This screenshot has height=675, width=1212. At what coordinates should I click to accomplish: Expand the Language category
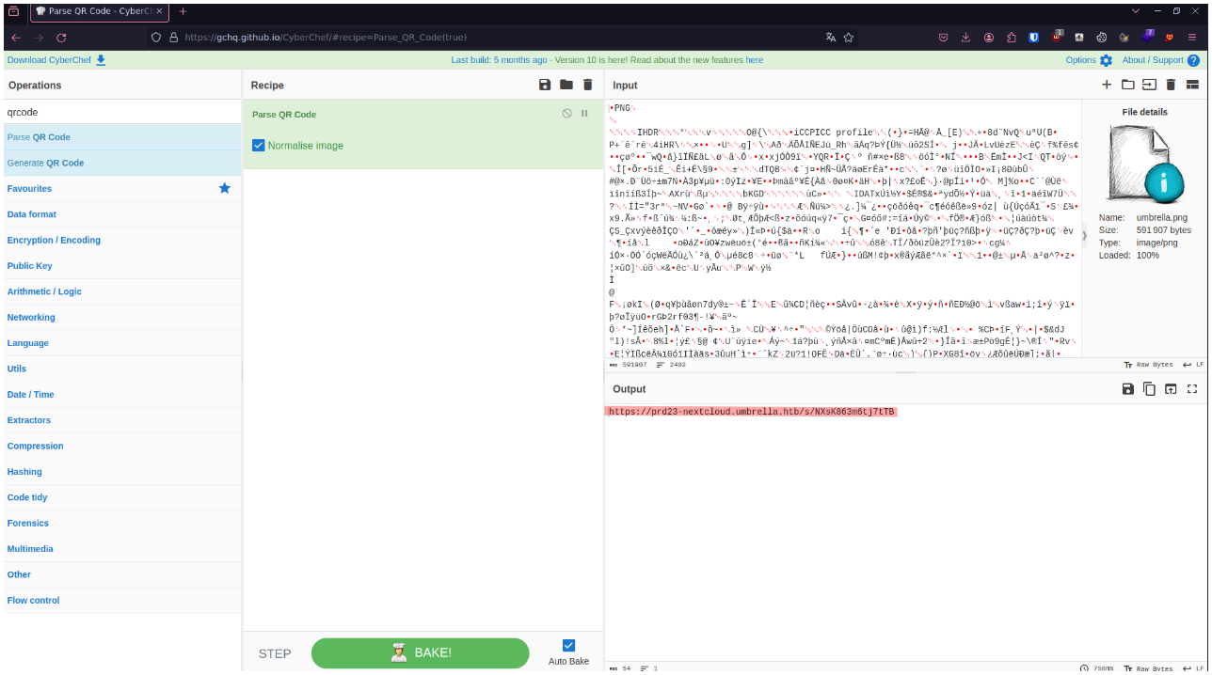coord(121,343)
